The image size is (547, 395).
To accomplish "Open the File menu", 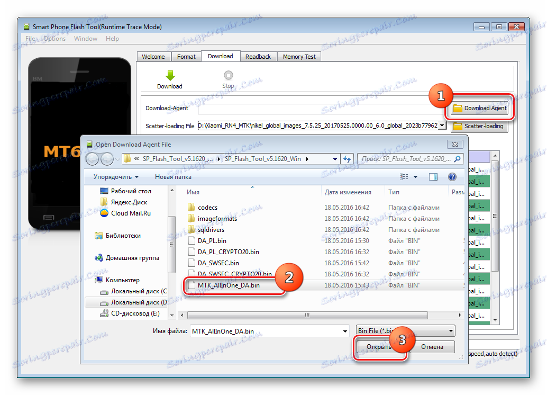I will click(x=30, y=39).
